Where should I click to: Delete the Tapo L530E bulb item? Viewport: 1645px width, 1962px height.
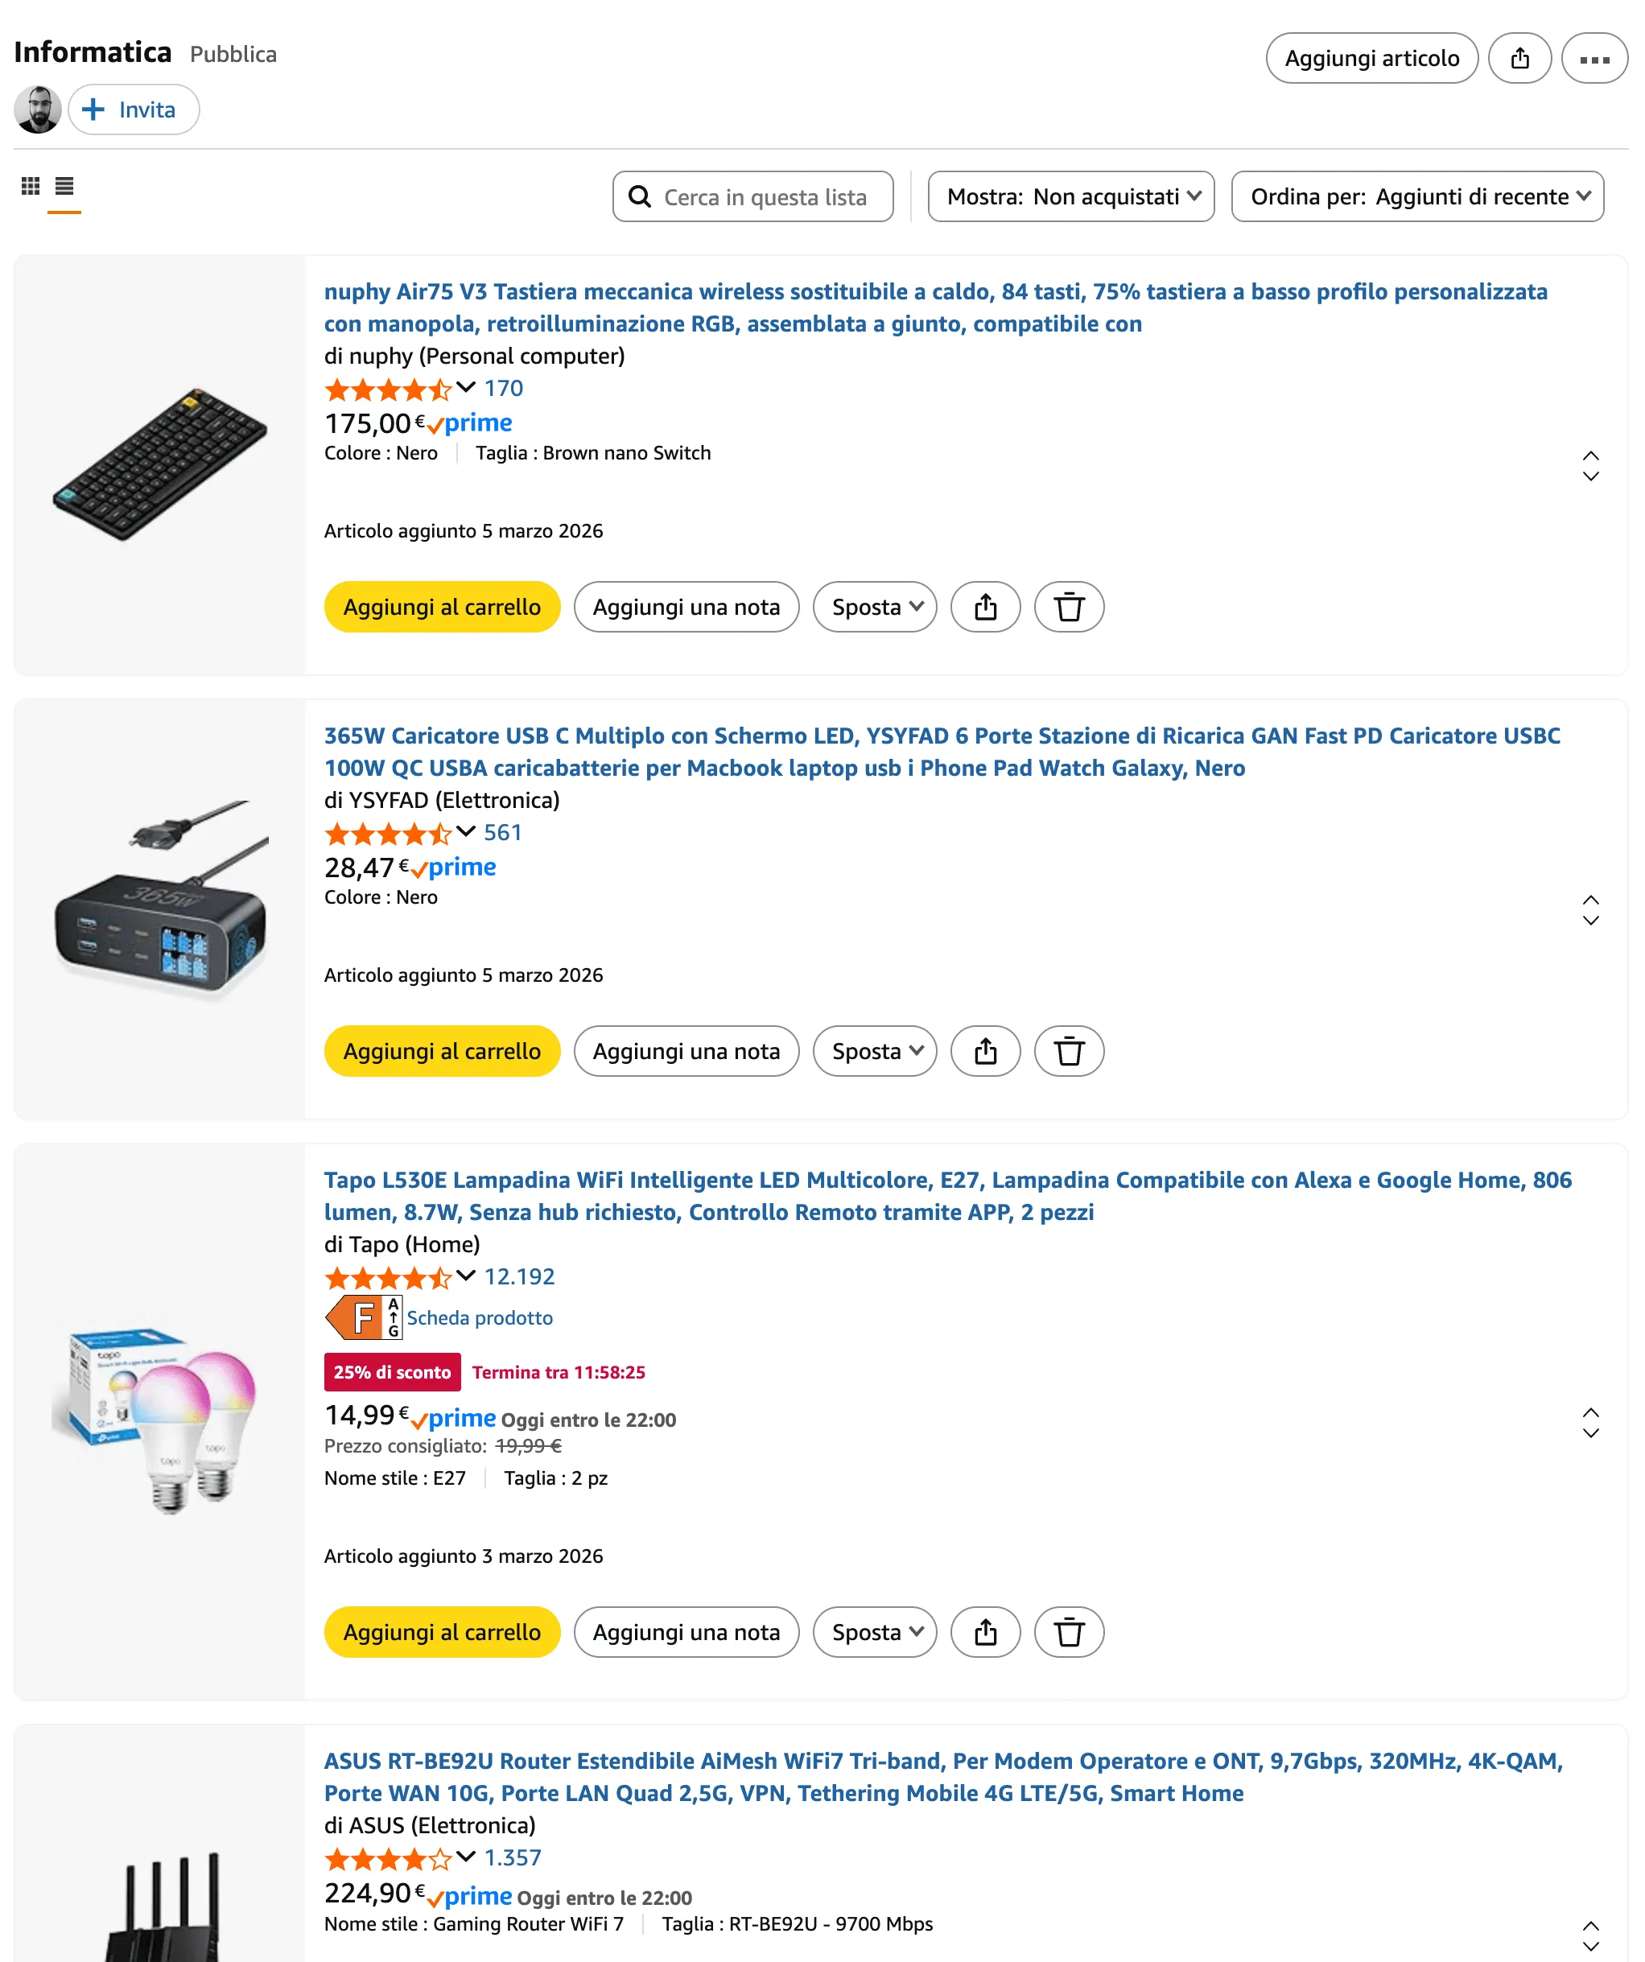1068,1632
